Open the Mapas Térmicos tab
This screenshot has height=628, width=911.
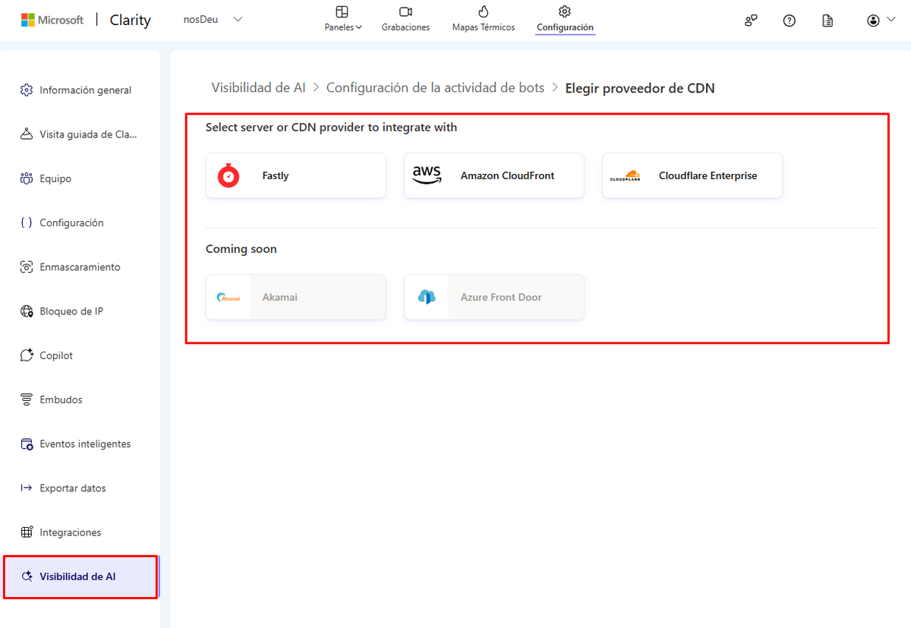pyautogui.click(x=483, y=20)
